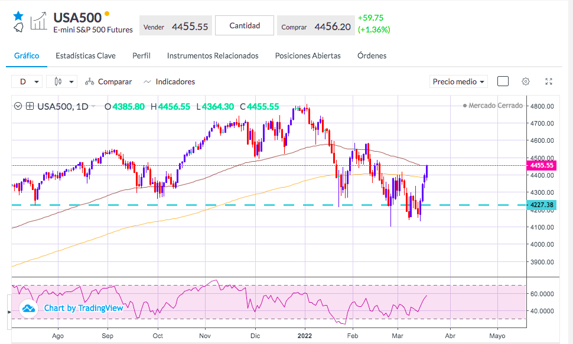Open chart settings gear icon
Viewport: 573px width, 344px height.
526,81
